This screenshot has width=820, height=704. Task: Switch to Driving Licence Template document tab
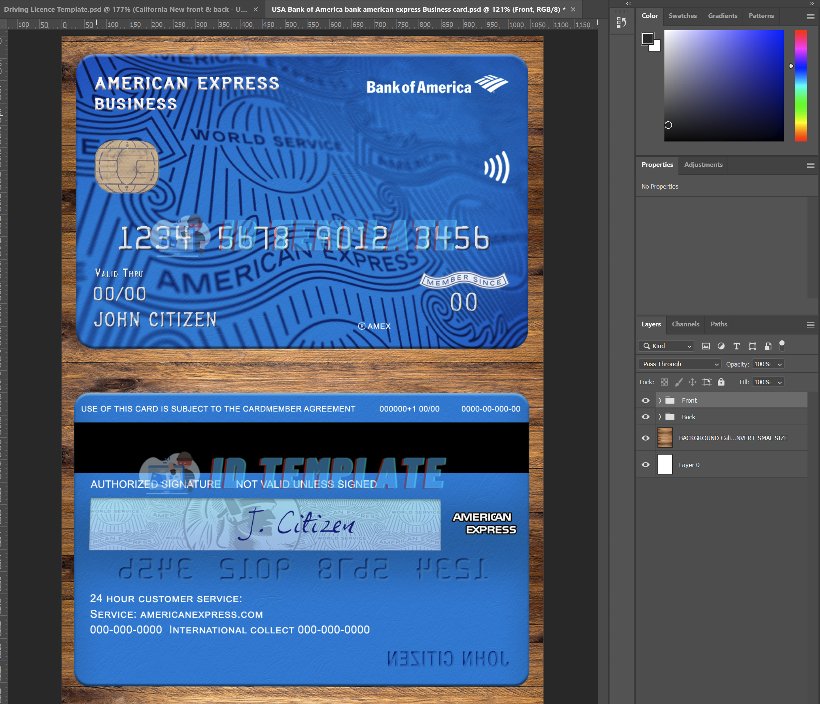(x=125, y=9)
